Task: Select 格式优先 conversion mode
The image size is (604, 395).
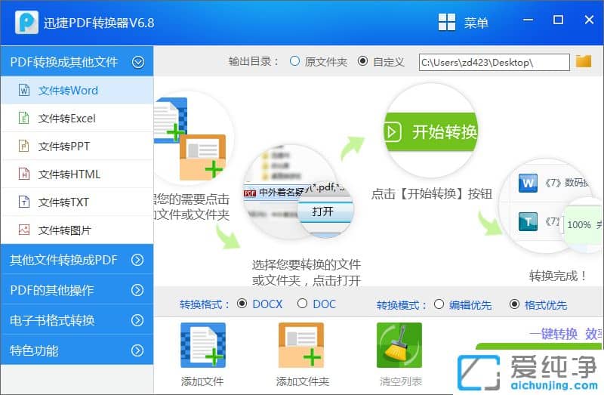Action: 514,304
